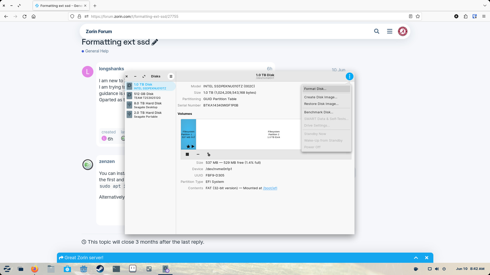Open the Zorin Forum hamburger menu
The width and height of the screenshot is (490, 275).
click(390, 31)
